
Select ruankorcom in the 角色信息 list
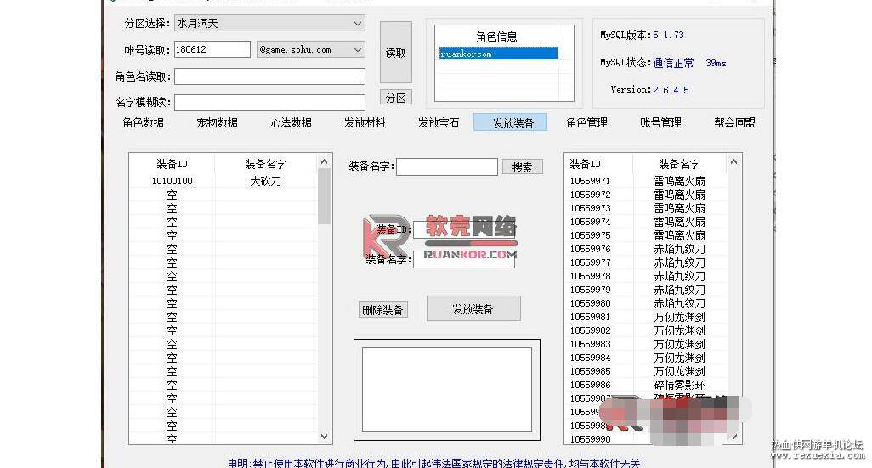click(x=498, y=54)
